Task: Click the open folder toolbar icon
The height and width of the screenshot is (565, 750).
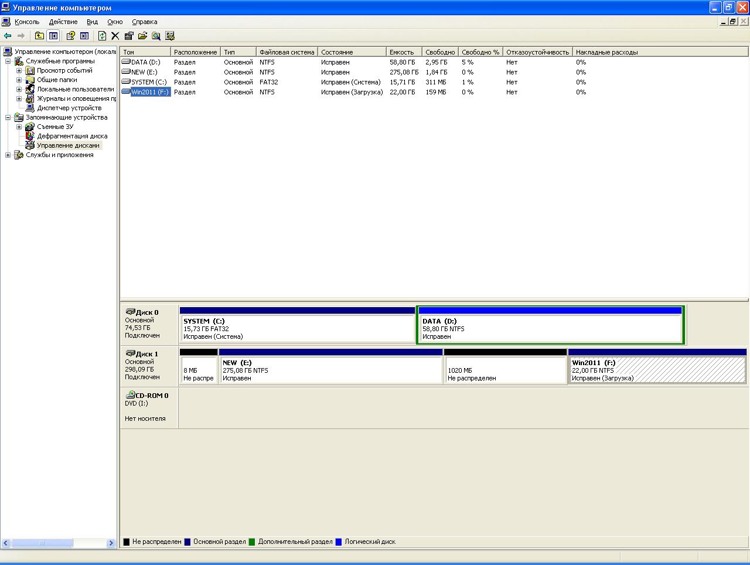Action: 142,36
